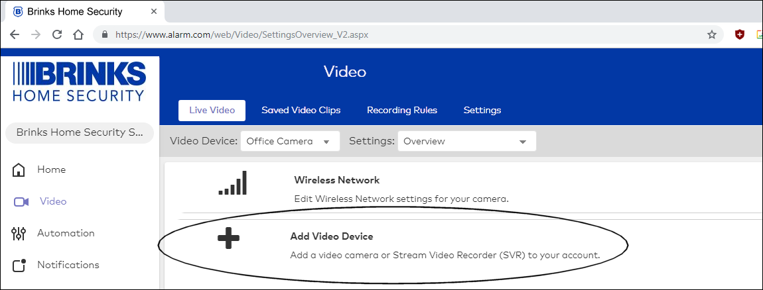Select the Settings tab
763x290 pixels.
click(482, 111)
